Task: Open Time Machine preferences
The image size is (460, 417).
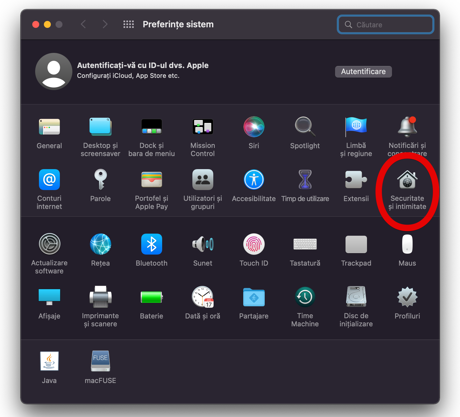Action: [x=305, y=297]
